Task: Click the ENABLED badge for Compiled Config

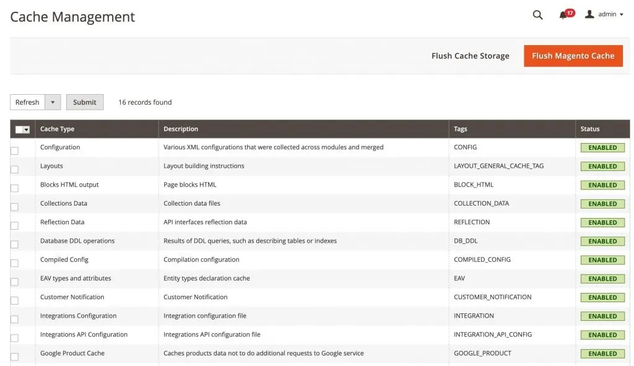Action: pos(602,259)
